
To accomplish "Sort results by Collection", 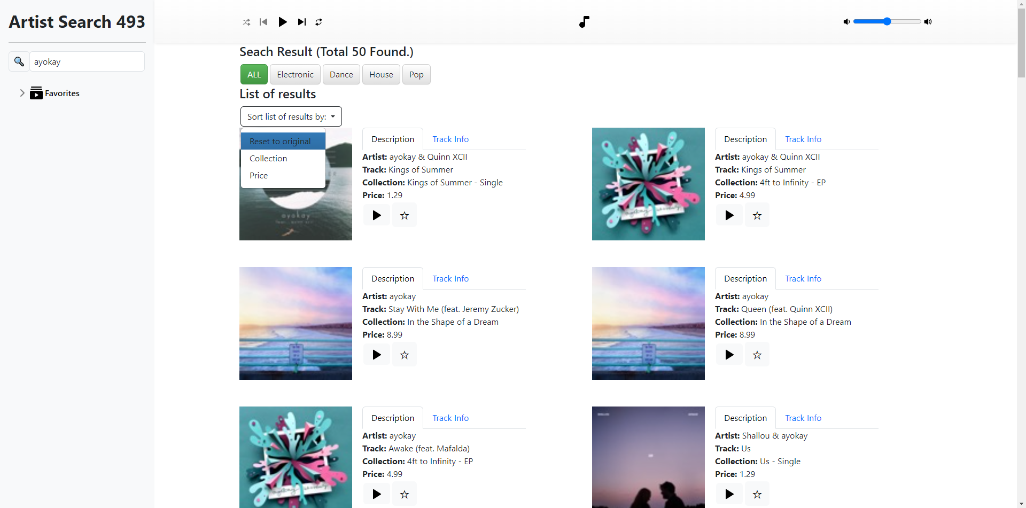I will pyautogui.click(x=283, y=158).
